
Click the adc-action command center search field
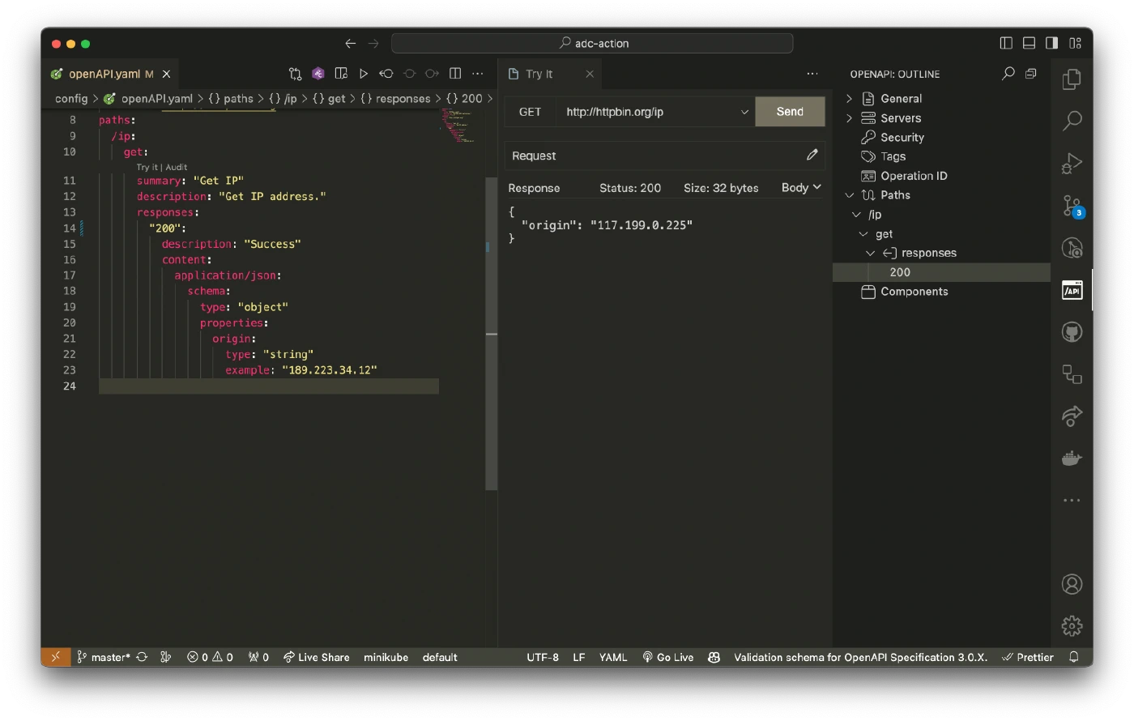click(592, 43)
